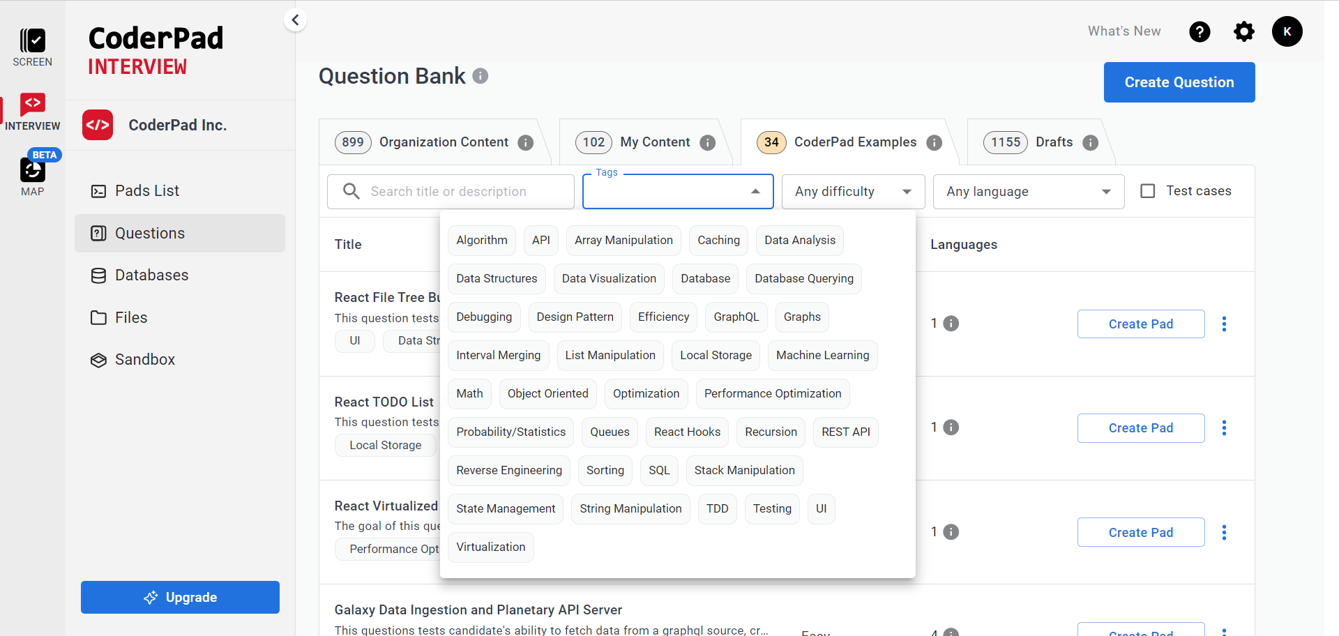
Task: Select the Algorithm tag chip
Action: [481, 241]
